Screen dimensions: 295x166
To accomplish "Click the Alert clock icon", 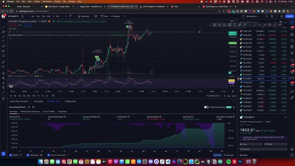I will (104, 16).
